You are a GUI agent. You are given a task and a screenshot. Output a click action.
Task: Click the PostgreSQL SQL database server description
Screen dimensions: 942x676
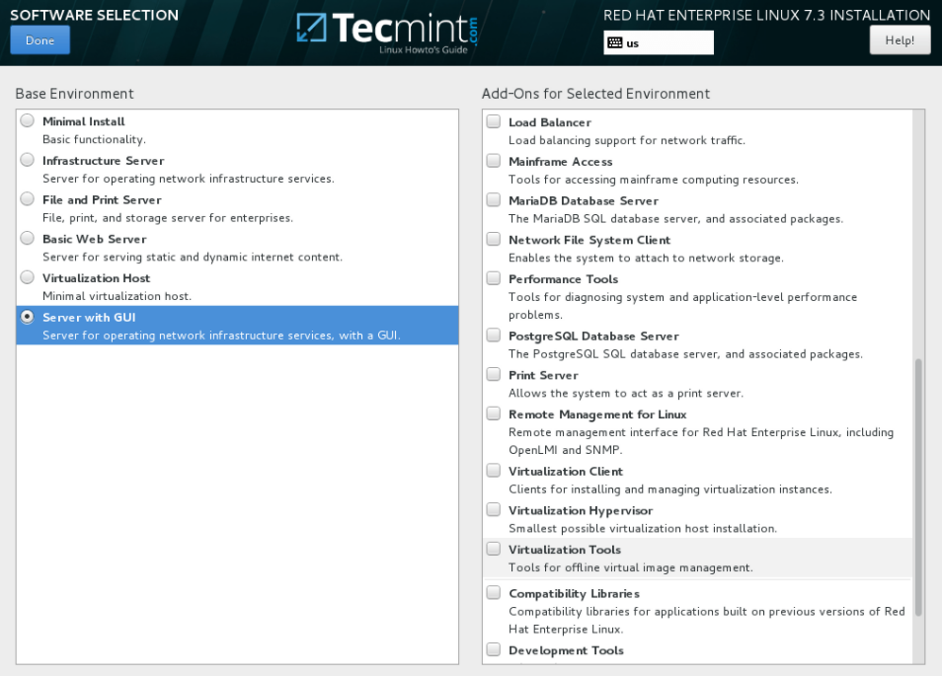tap(685, 354)
